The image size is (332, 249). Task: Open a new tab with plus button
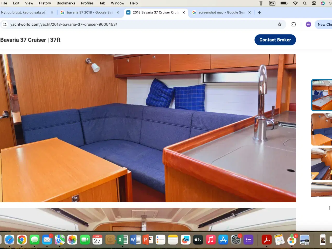pos(259,12)
